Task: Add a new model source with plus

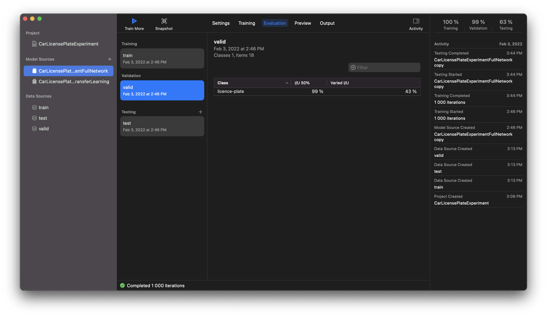Action: click(110, 59)
